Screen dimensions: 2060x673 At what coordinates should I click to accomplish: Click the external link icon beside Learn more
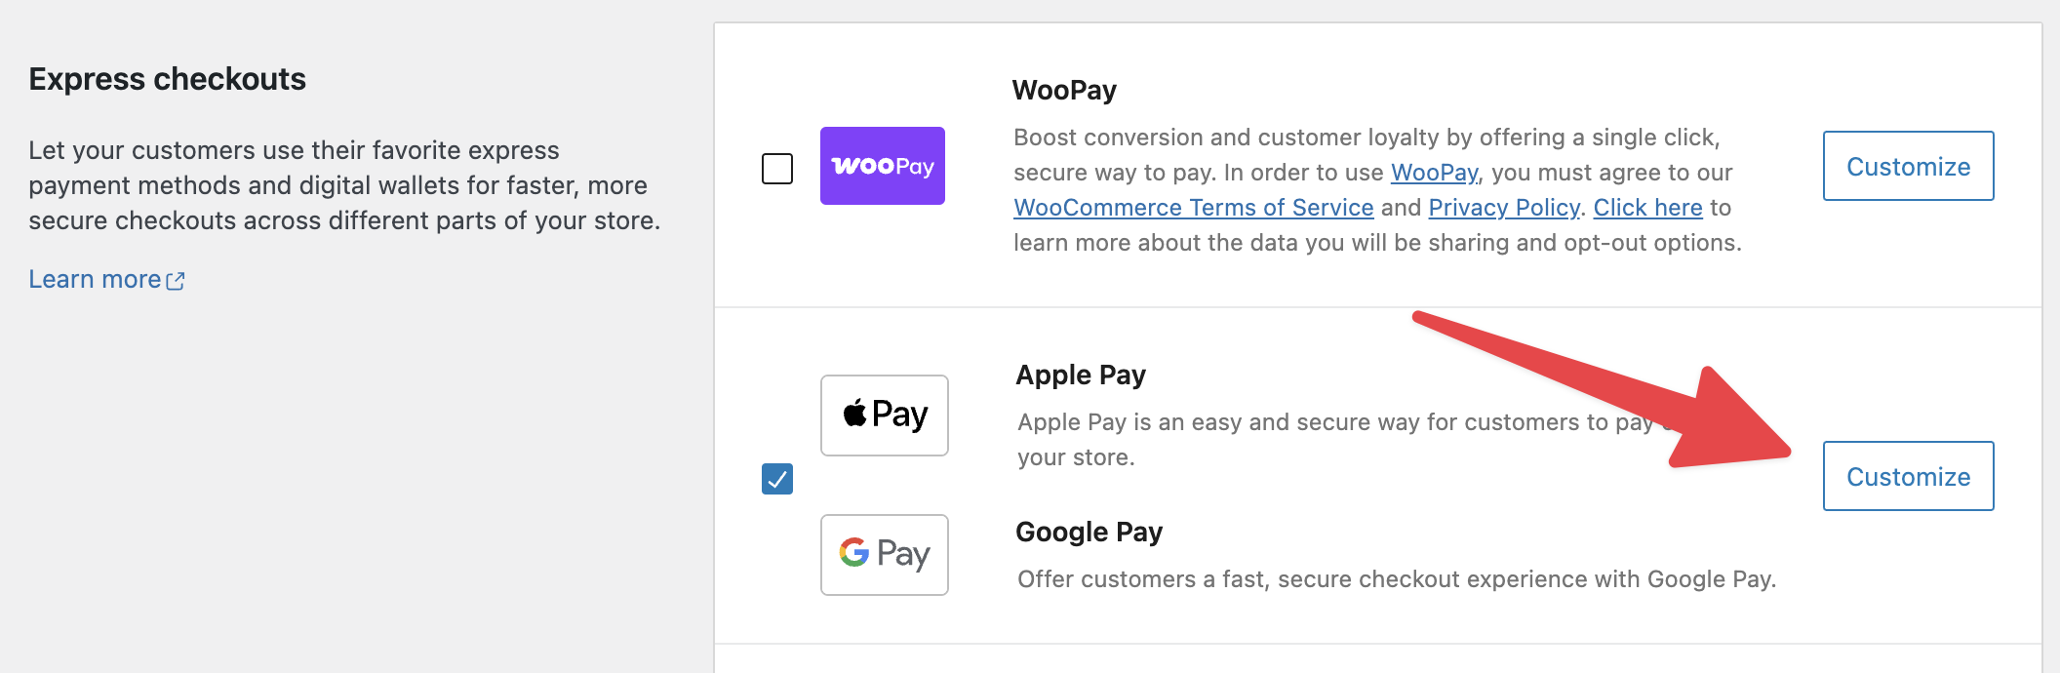(x=176, y=281)
